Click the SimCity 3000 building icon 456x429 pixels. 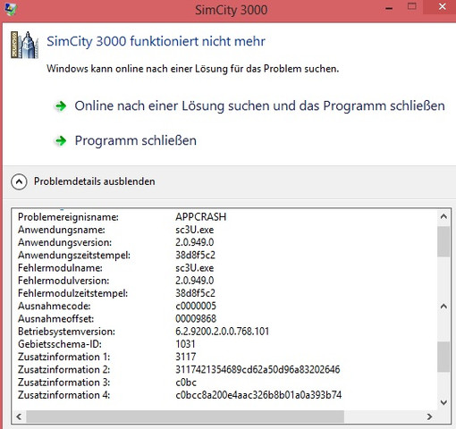(x=25, y=45)
